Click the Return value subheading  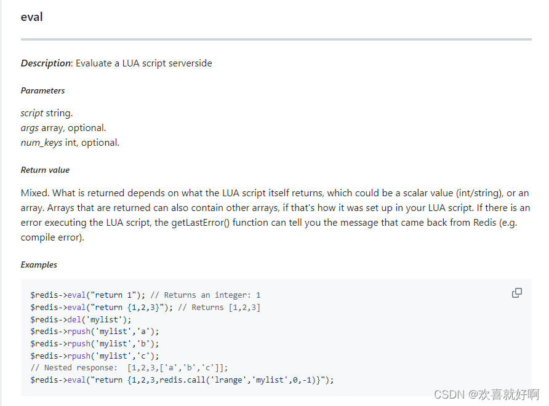coord(45,170)
